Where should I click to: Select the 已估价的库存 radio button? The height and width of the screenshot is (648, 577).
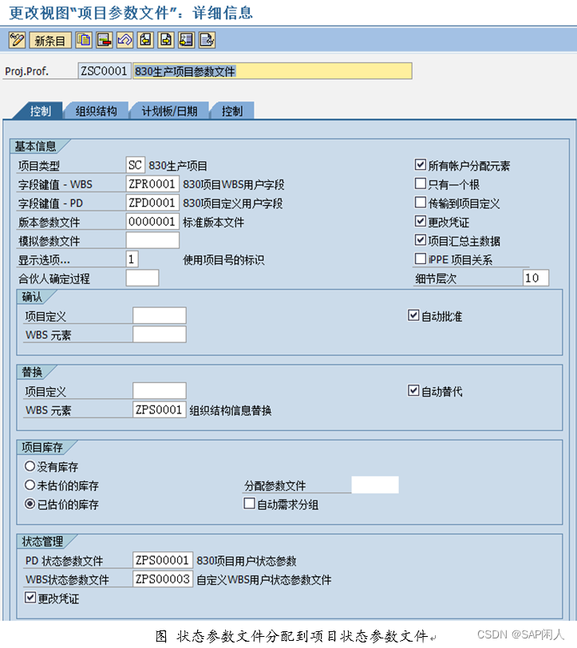pyautogui.click(x=30, y=504)
